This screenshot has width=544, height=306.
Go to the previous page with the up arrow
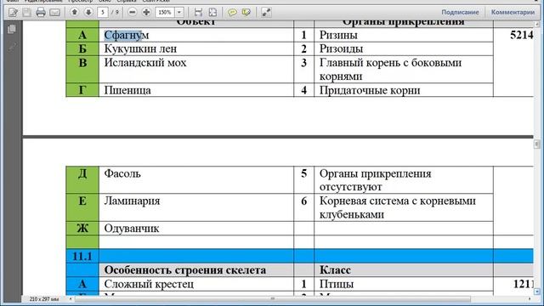coord(74,12)
